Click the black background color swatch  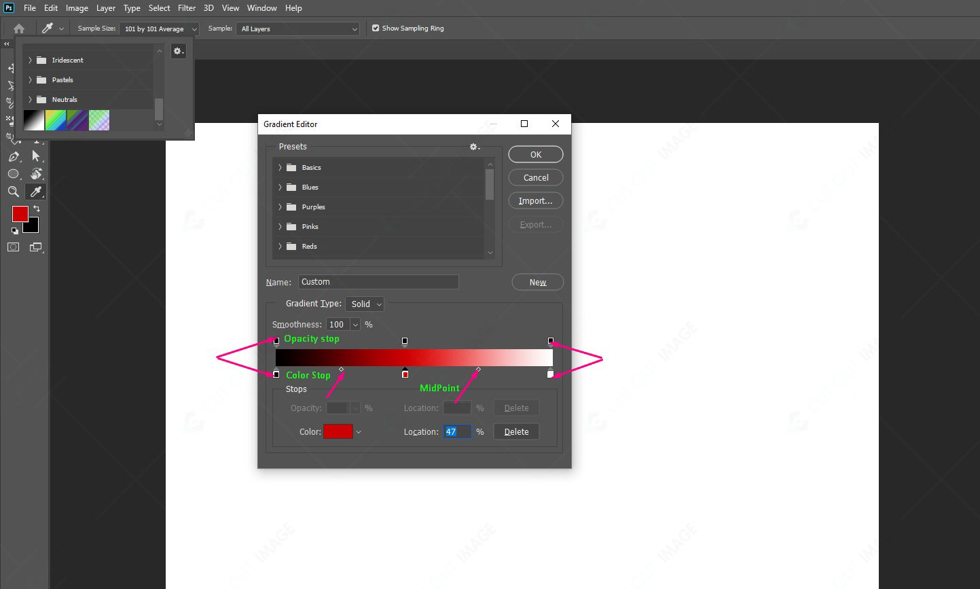tap(33, 228)
